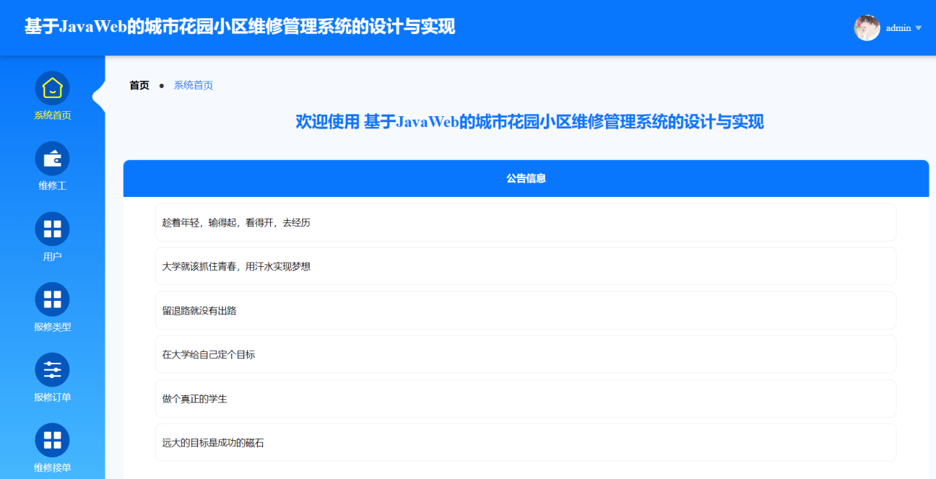
Task: Click the 系统首页 breadcrumb link
Action: (194, 85)
